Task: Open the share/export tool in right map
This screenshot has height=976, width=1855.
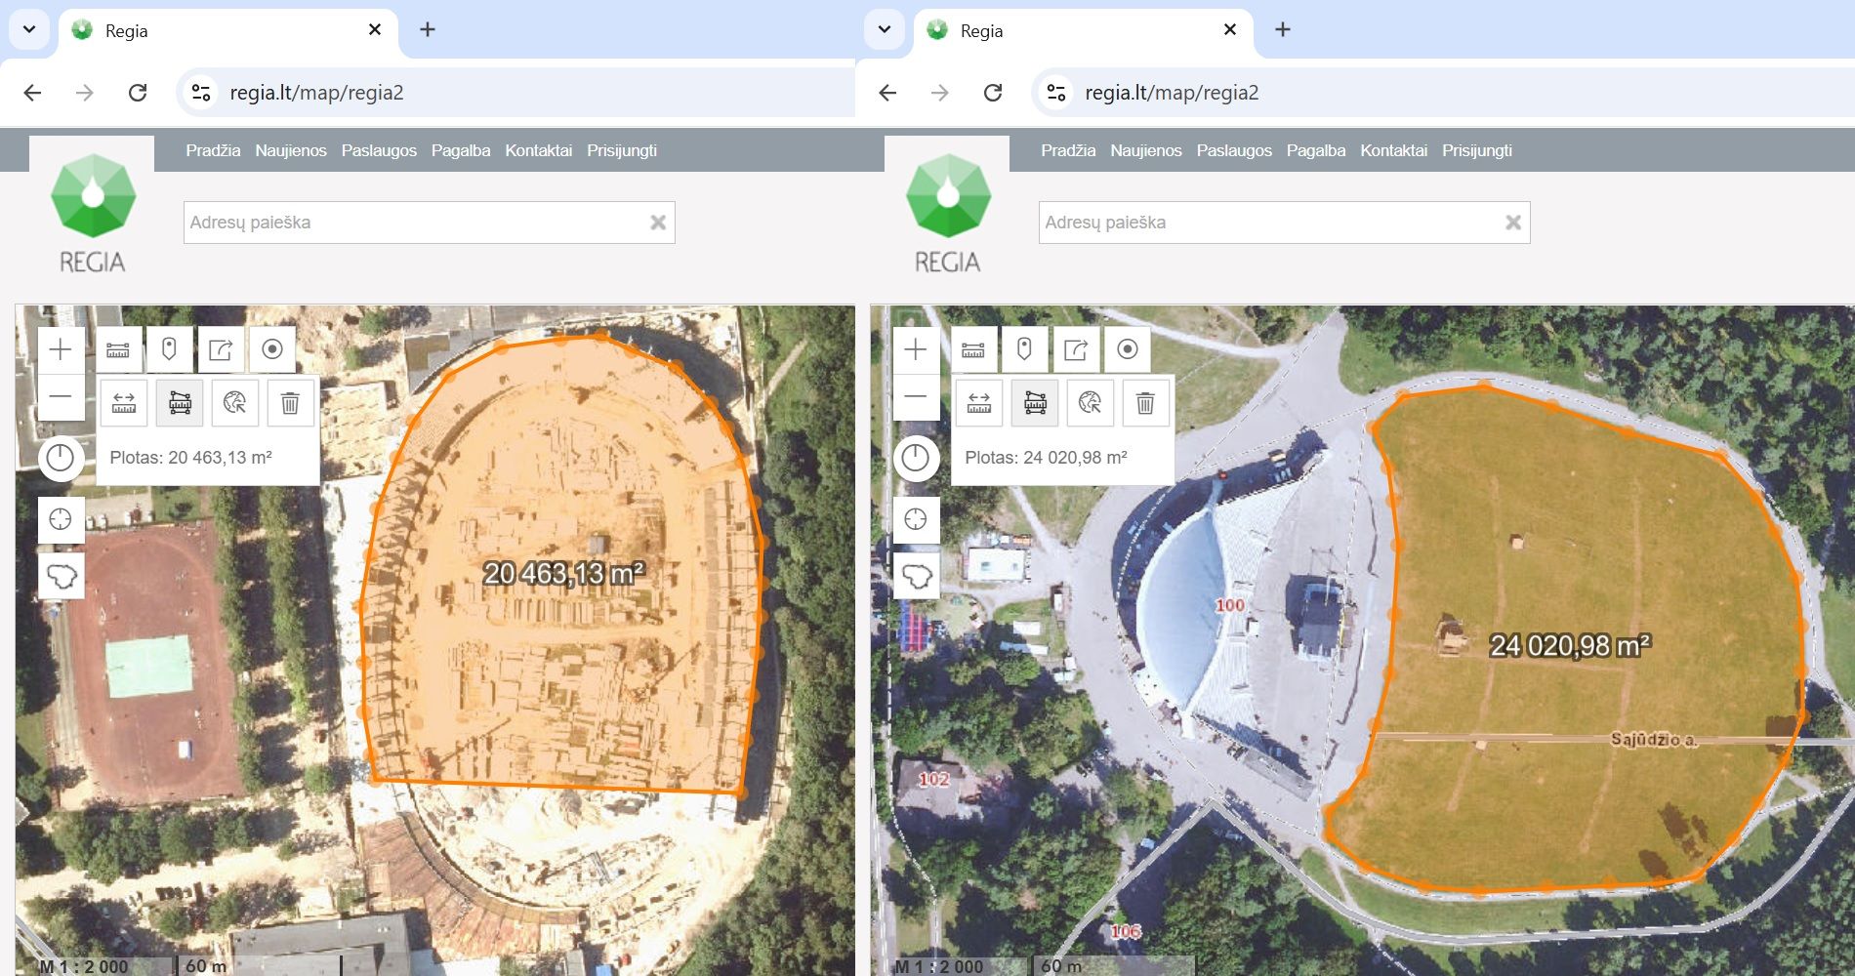Action: (x=1076, y=349)
